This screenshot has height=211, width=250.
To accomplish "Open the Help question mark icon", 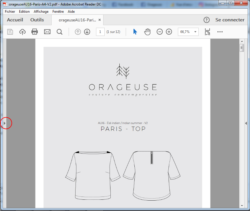I will point(206,20).
